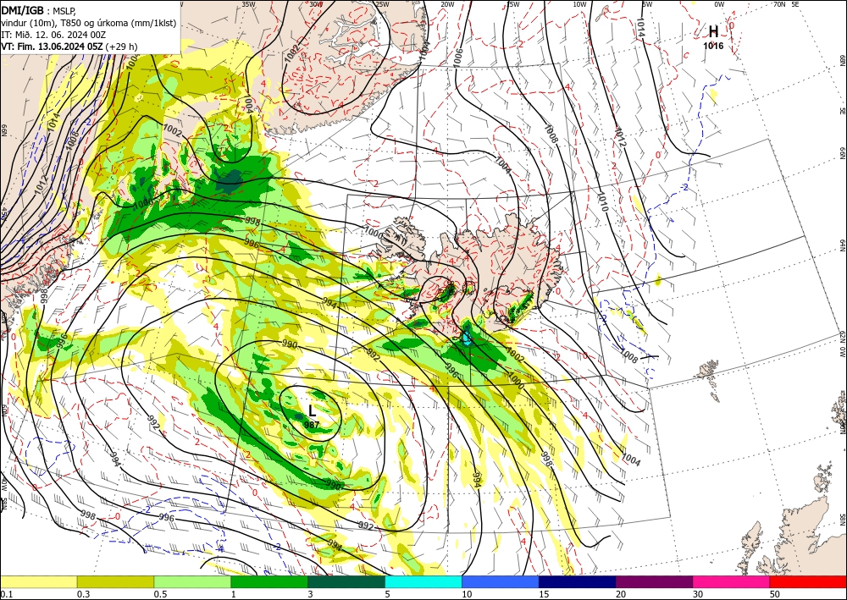Click the '62N 0W' label at right edge
The height and width of the screenshot is (600, 847).
pyautogui.click(x=843, y=345)
